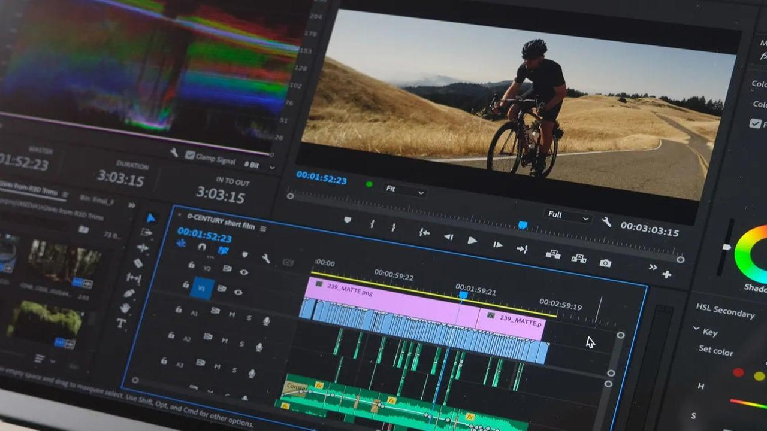
Task: Toggle Linked Selection in timeline
Action: pos(222,250)
